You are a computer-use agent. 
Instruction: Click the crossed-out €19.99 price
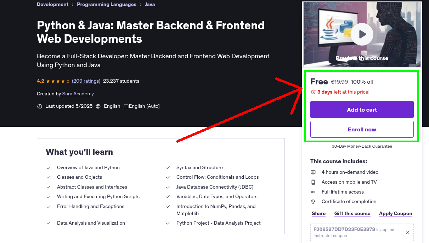[x=339, y=82]
